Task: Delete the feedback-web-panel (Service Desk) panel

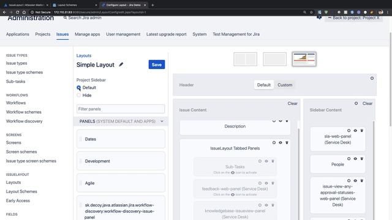Action: pos(273,183)
